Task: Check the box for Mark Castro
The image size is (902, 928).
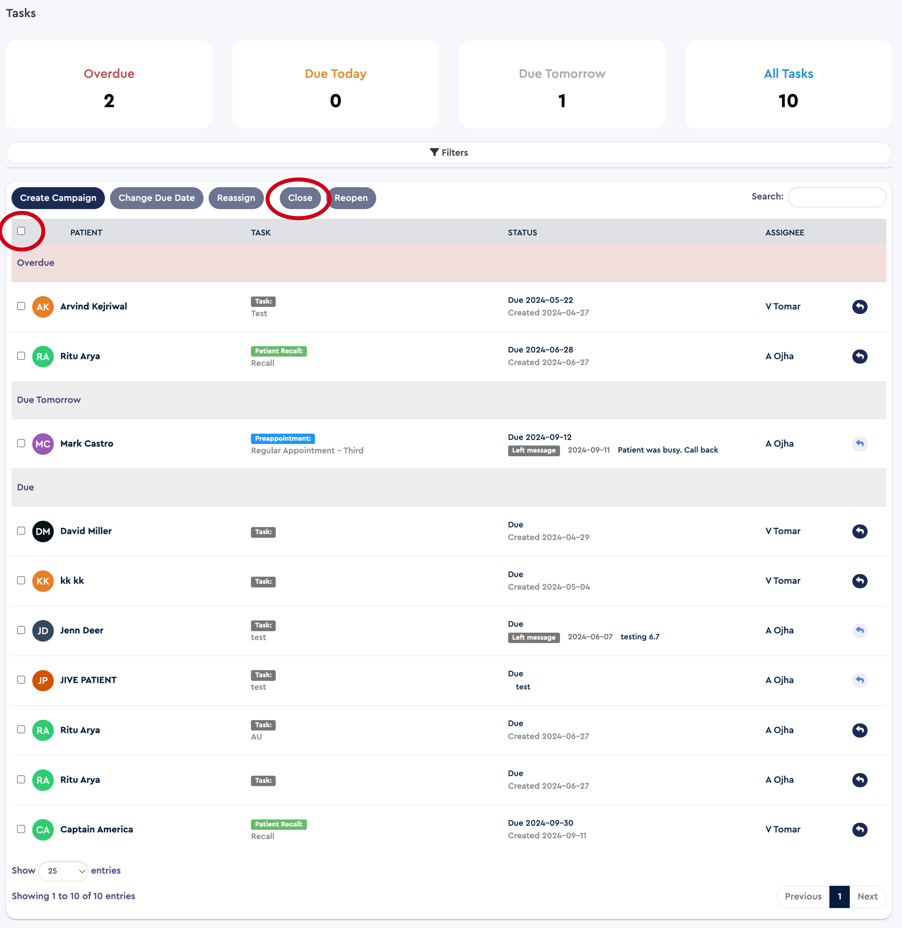Action: click(21, 443)
